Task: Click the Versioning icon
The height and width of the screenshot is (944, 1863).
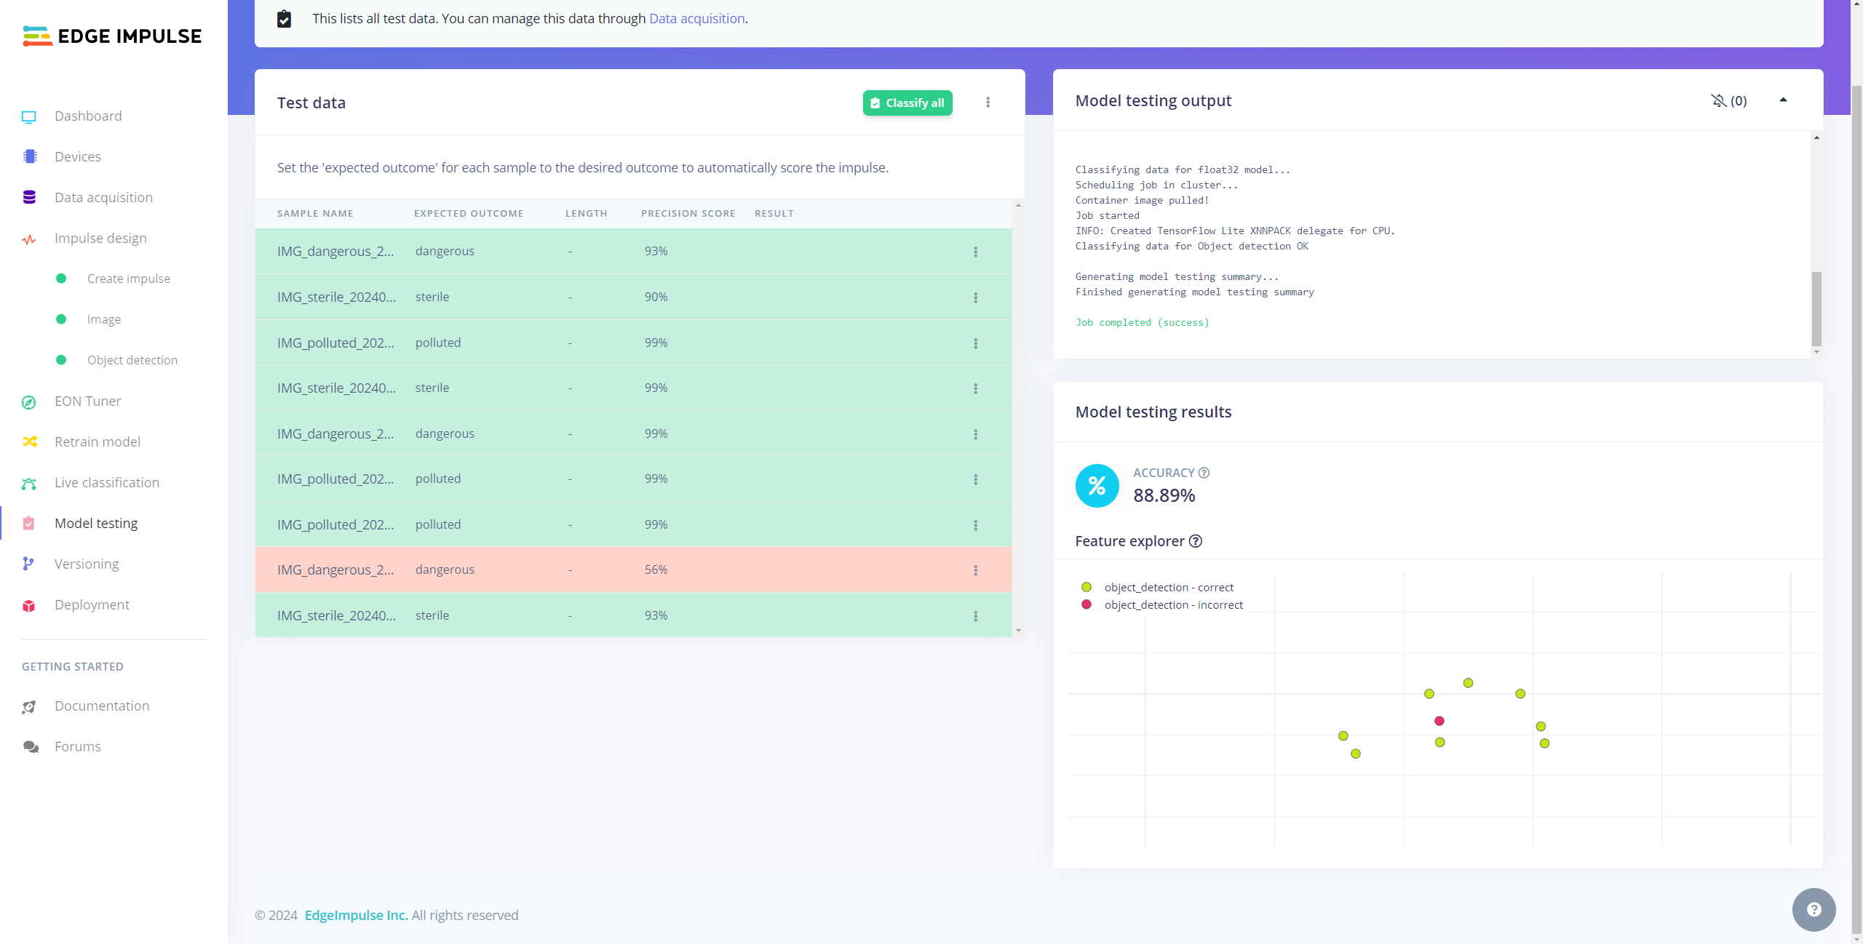Action: point(29,562)
